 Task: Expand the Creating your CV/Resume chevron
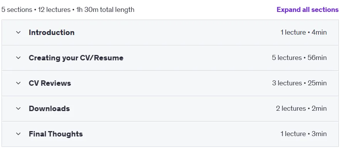pos(19,58)
